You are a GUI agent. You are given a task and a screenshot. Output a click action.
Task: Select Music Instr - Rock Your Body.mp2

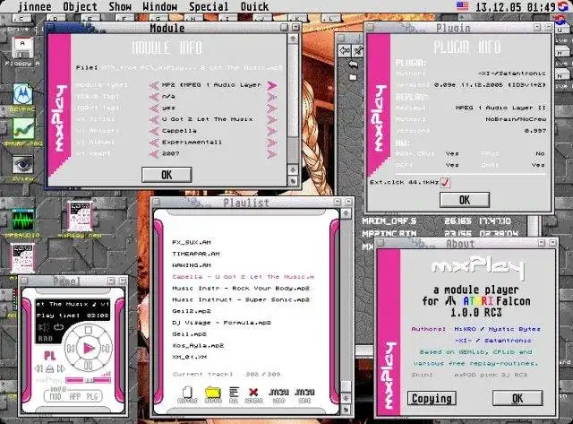pyautogui.click(x=241, y=288)
